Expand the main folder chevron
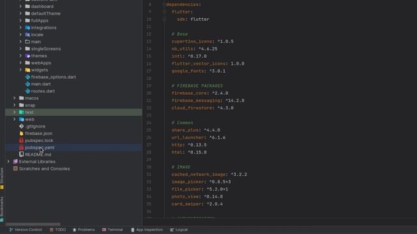This screenshot has width=417, height=234. 20,42
